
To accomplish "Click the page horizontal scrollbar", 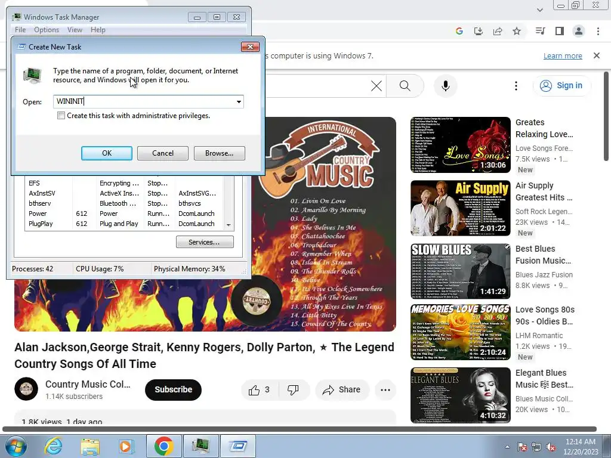I will [300, 429].
